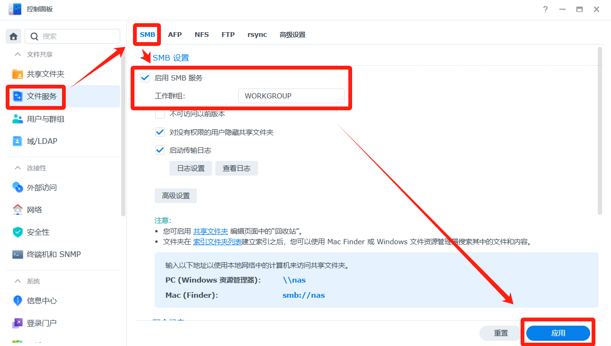The height and width of the screenshot is (346, 611).
Task: Collapse the 系统 sidebar section
Action: 18,281
